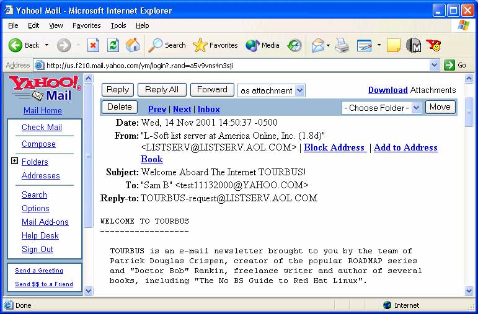Viewport: 478px width, 314px height.
Task: Open the Back button history dropdown arrow
Action: pyautogui.click(x=46, y=45)
